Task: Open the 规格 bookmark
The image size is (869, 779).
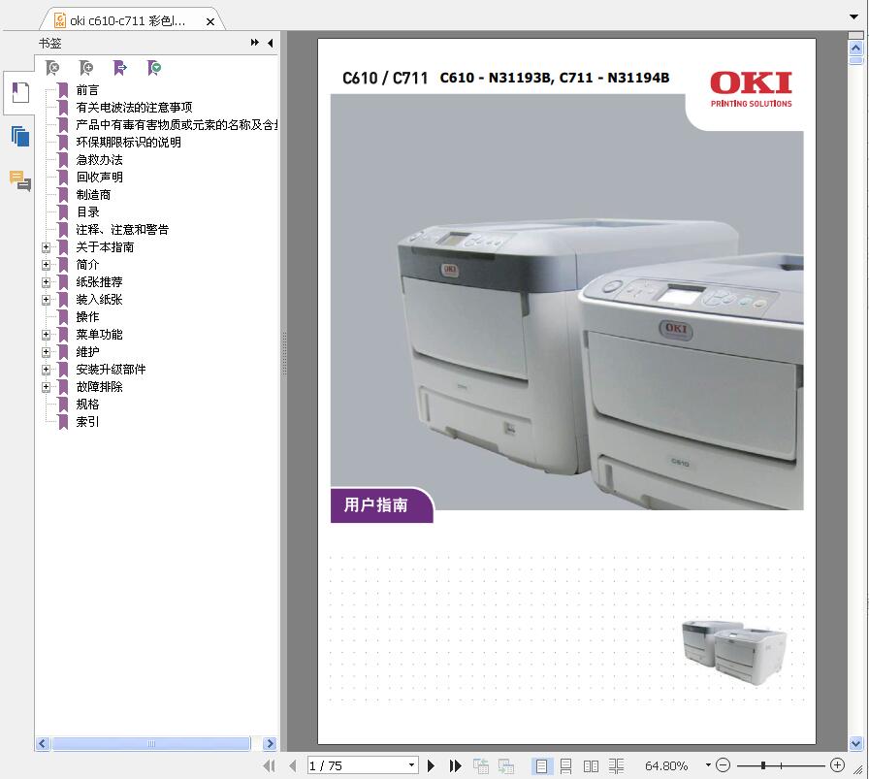Action: (x=87, y=405)
